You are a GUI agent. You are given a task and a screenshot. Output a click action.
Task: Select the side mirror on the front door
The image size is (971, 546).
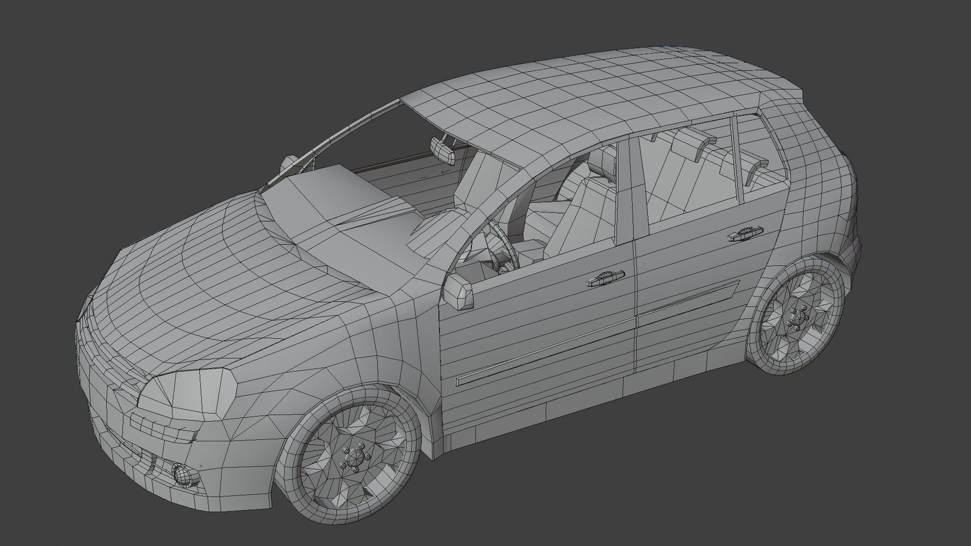coord(458,293)
